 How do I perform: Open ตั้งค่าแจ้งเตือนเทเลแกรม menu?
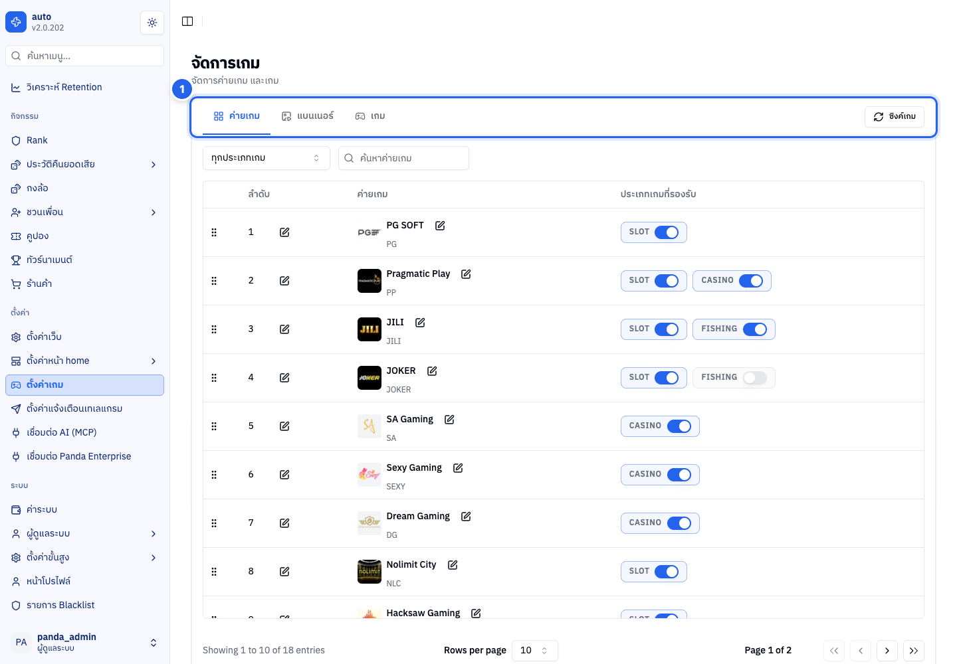click(x=85, y=409)
